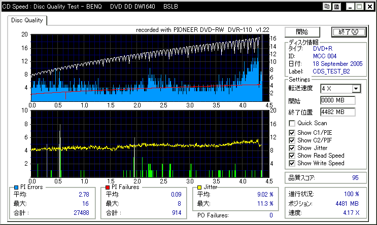Select the Disc Quality tab
This screenshot has width=377, height=225.
[x=28, y=20]
